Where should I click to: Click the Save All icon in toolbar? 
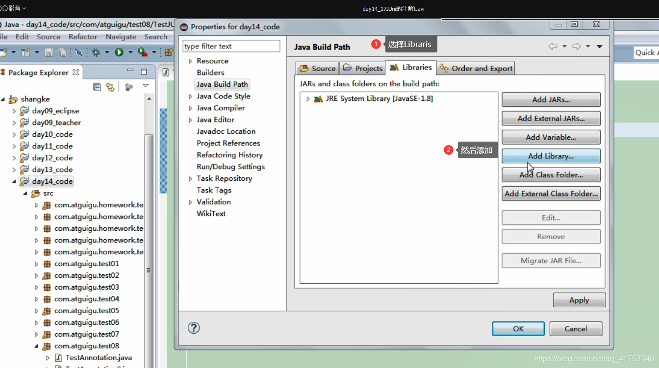[x=62, y=52]
